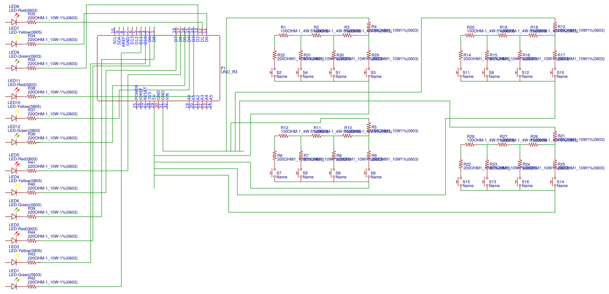This screenshot has width=609, height=294.
Task: Click the 220OHM value text beside R44
Action: (53, 236)
